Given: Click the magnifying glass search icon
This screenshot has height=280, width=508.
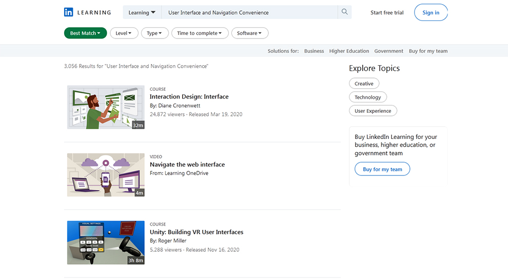Looking at the screenshot, I should pyautogui.click(x=344, y=12).
